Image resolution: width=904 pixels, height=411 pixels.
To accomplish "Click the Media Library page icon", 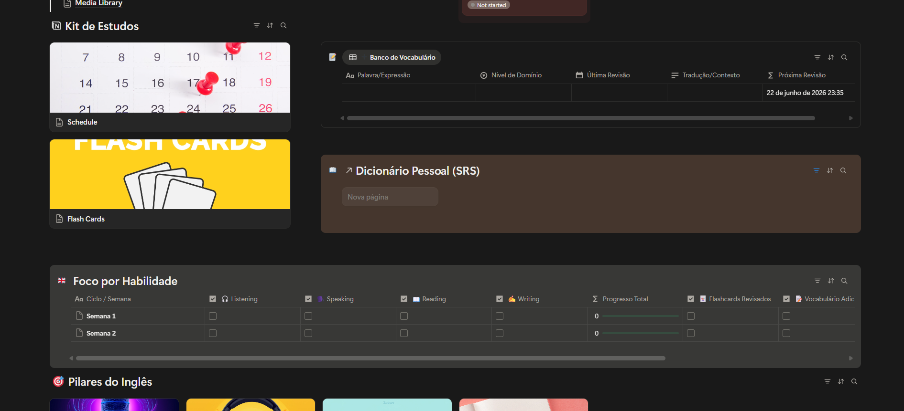I will pos(67,3).
